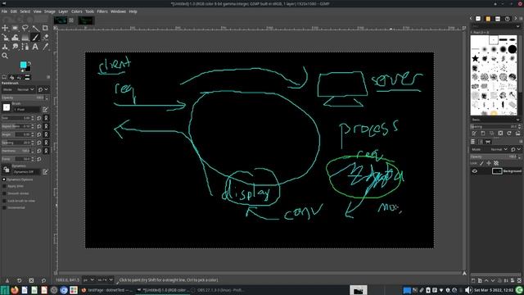Delete the selected brush
The width and height of the screenshot is (524, 295).
(x=500, y=133)
